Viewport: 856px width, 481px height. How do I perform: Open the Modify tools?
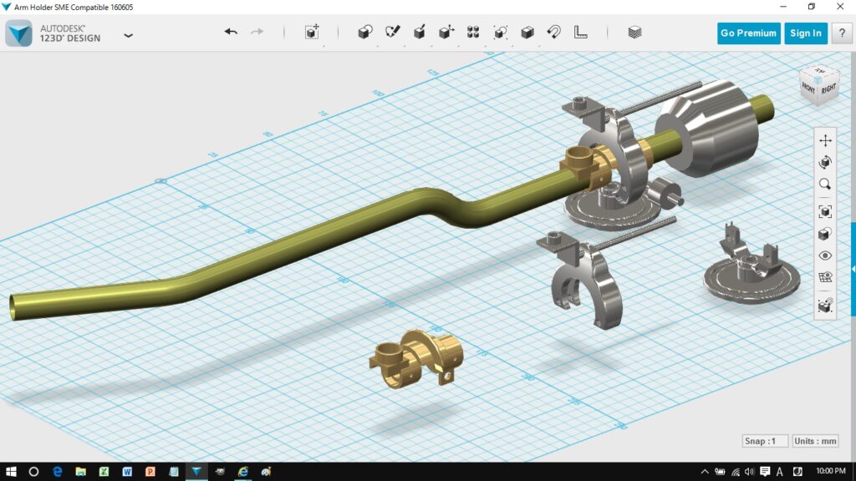coord(446,33)
